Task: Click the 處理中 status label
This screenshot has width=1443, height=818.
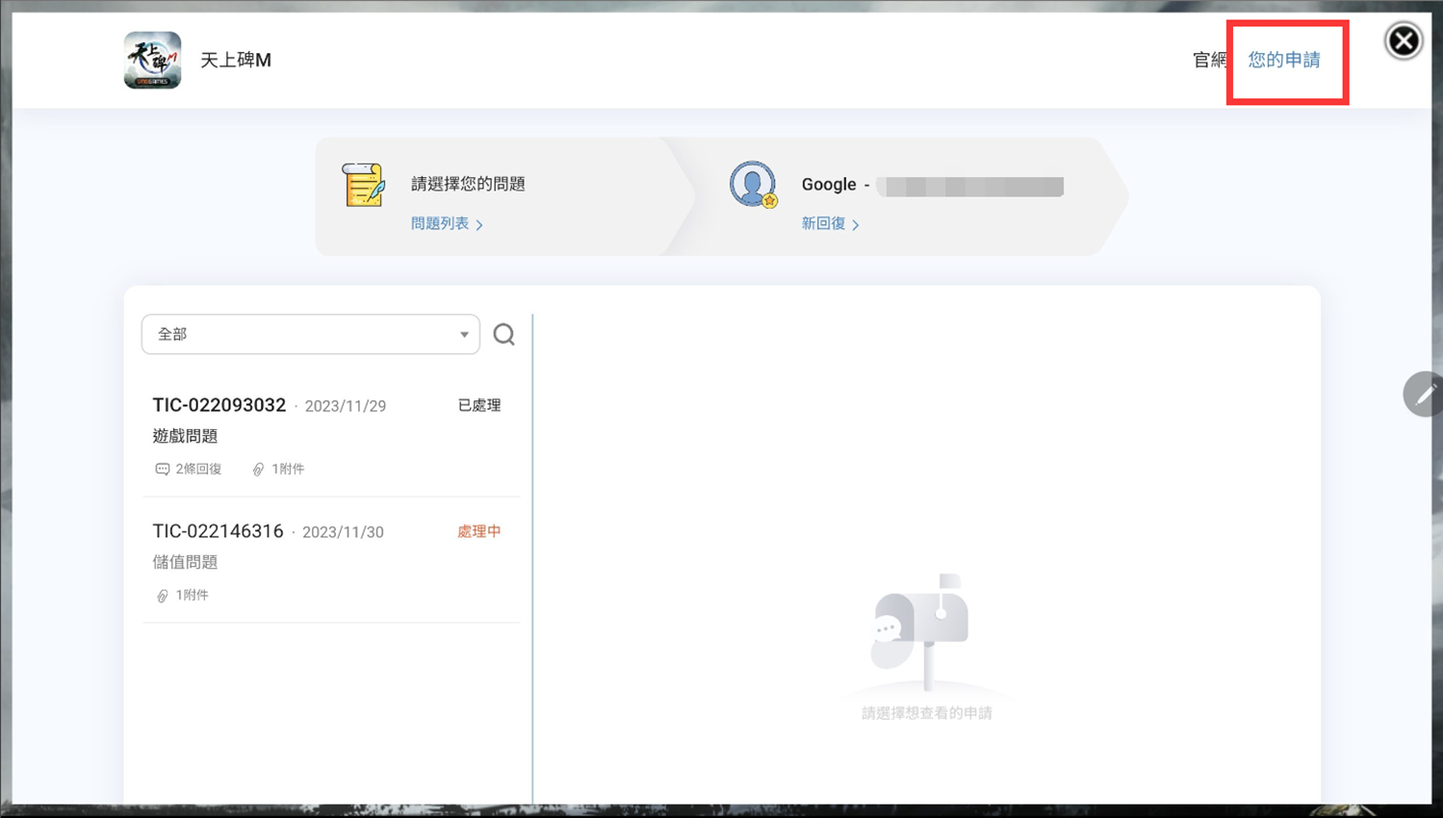Action: [478, 531]
